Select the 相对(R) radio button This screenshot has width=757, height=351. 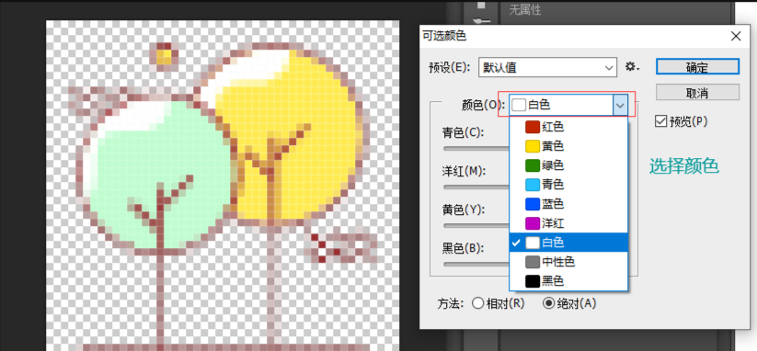click(x=478, y=303)
